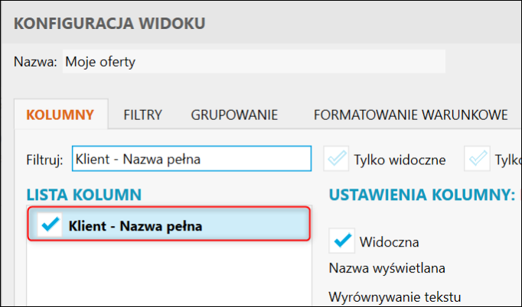The width and height of the screenshot is (522, 307).
Task: Click the KONFIGURACJA WIDOKU title bar
Action: coord(109,24)
